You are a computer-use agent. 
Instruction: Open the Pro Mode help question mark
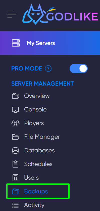[48, 69]
